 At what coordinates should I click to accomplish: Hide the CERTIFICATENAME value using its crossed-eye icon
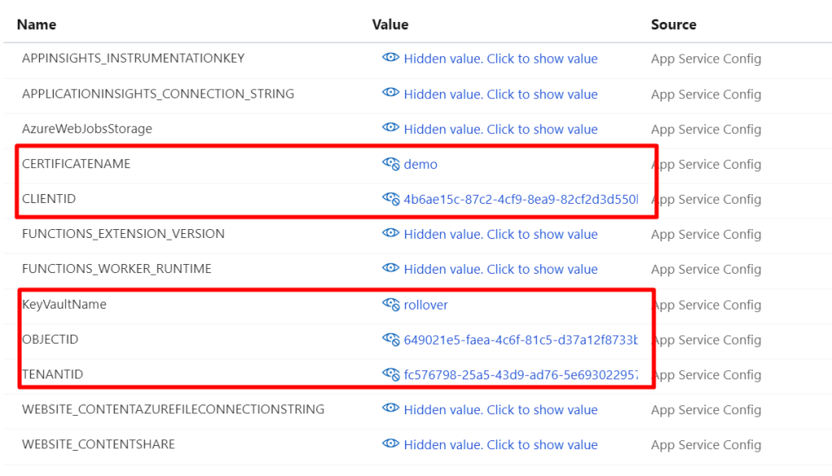click(x=390, y=164)
